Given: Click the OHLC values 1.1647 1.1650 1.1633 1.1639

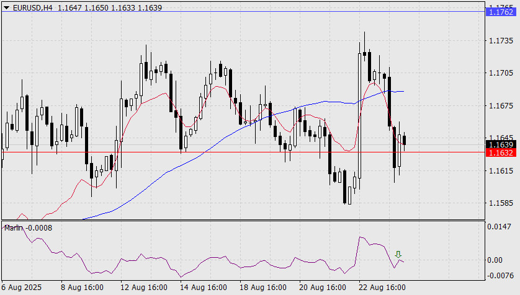Looking at the screenshot, I should pos(110,7).
